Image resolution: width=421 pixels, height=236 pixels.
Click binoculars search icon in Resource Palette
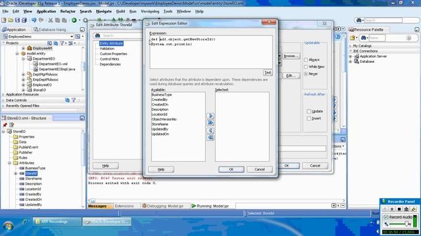pyautogui.click(x=363, y=38)
